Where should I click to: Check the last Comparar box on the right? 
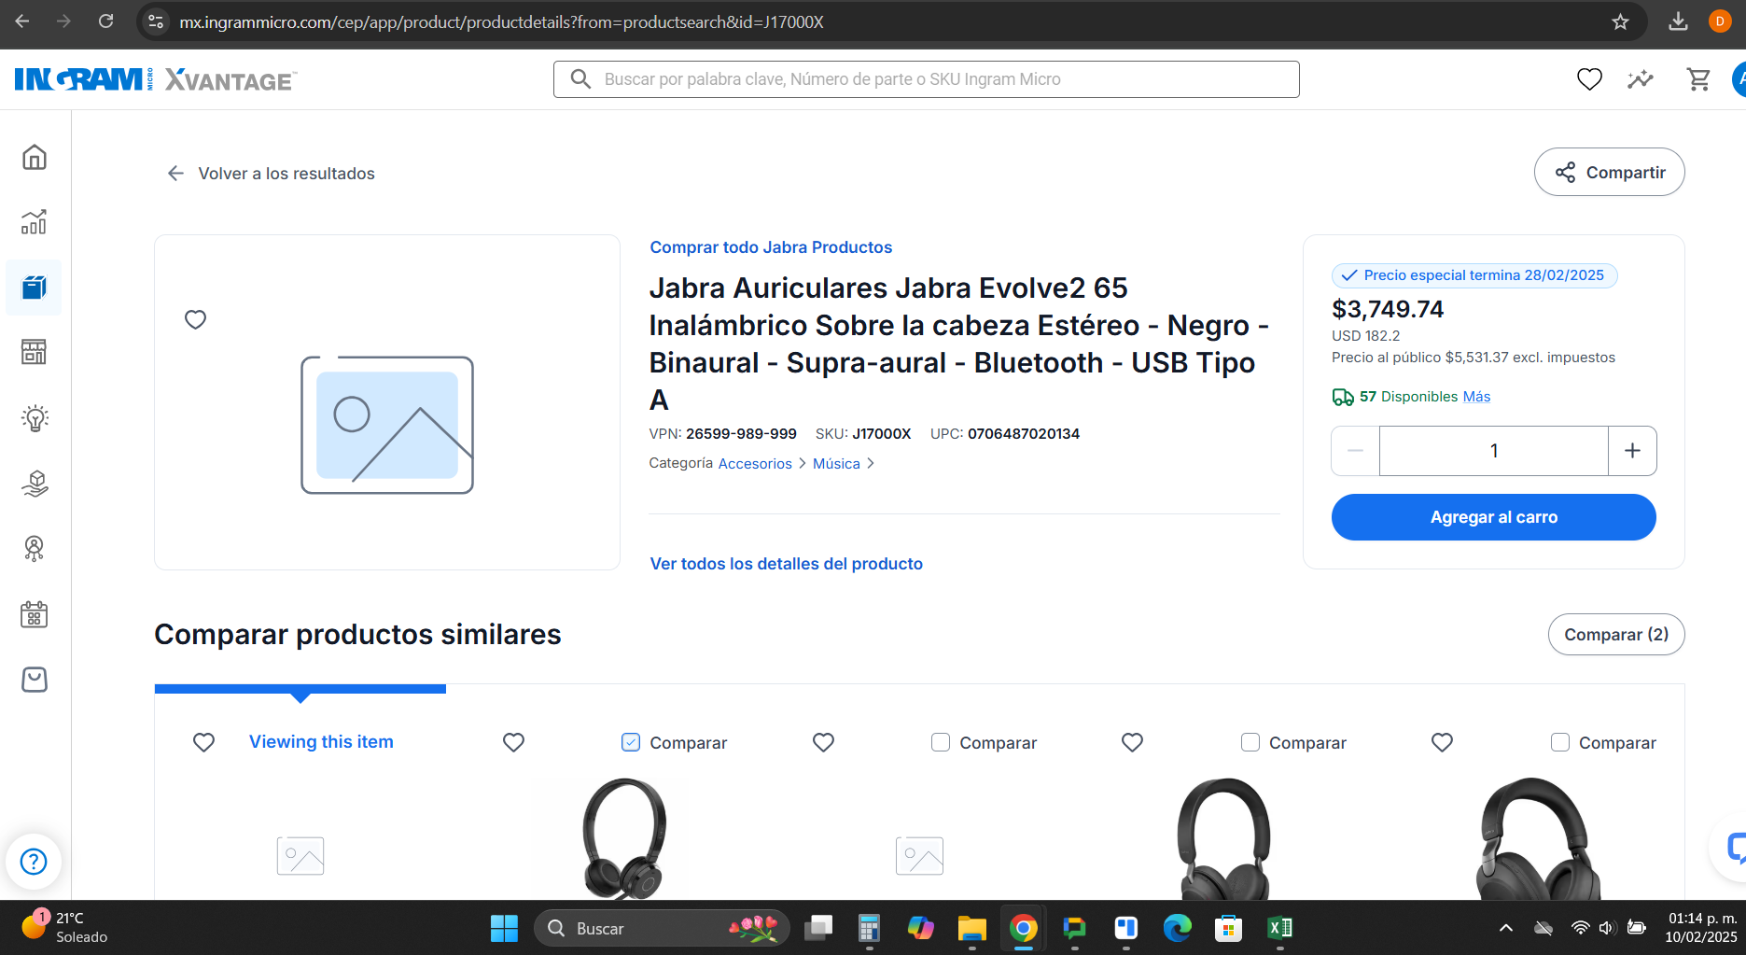pyautogui.click(x=1560, y=742)
